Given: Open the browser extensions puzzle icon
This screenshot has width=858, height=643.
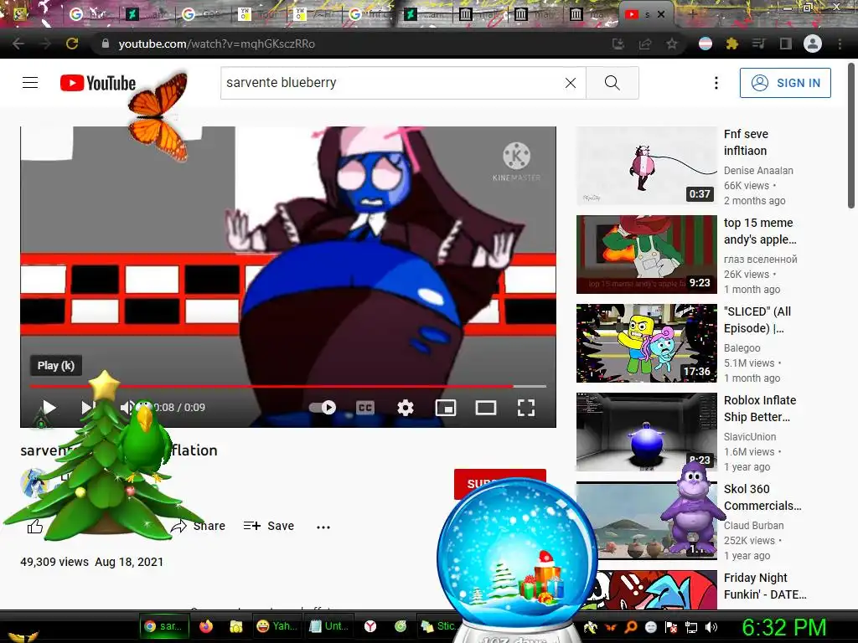Looking at the screenshot, I should coord(731,44).
